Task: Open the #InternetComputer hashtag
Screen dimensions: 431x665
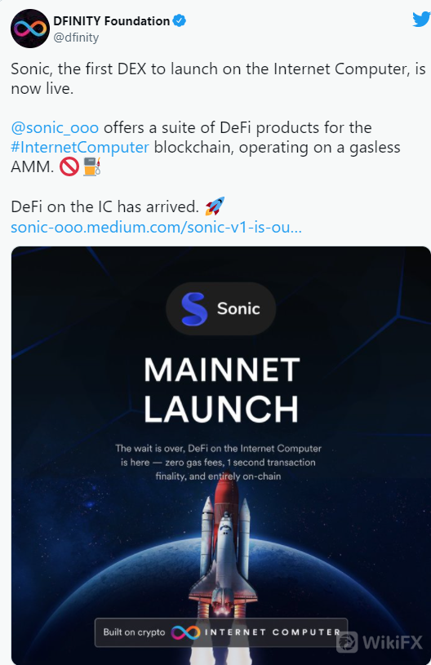Action: pyautogui.click(x=80, y=147)
